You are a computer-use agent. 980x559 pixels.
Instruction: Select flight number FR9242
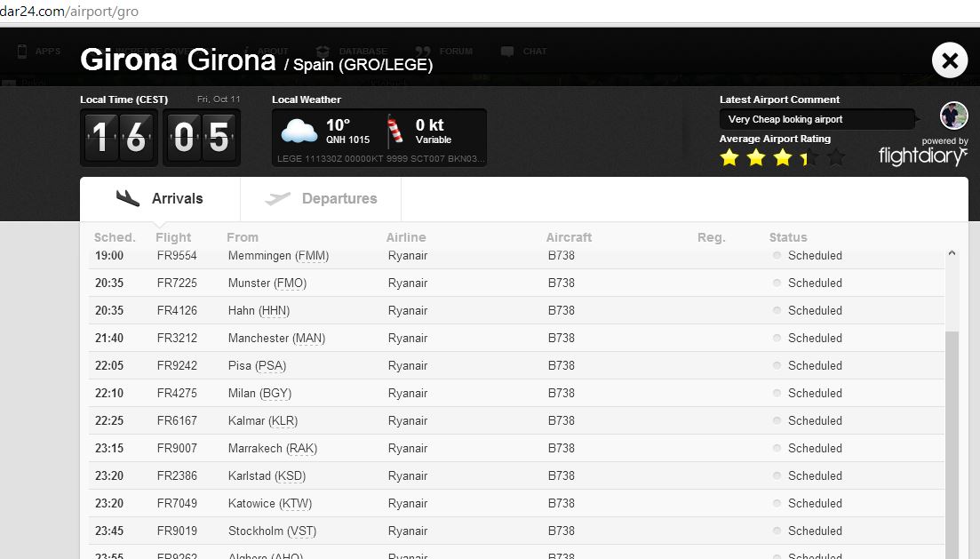point(177,366)
